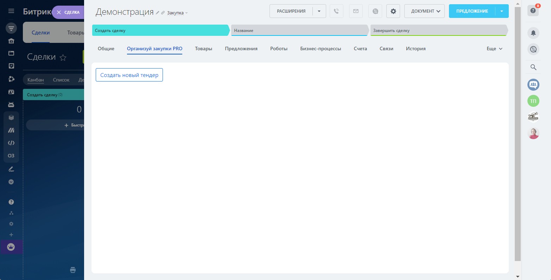Open help with the badge showing 8
The image size is (551, 280).
point(533,11)
